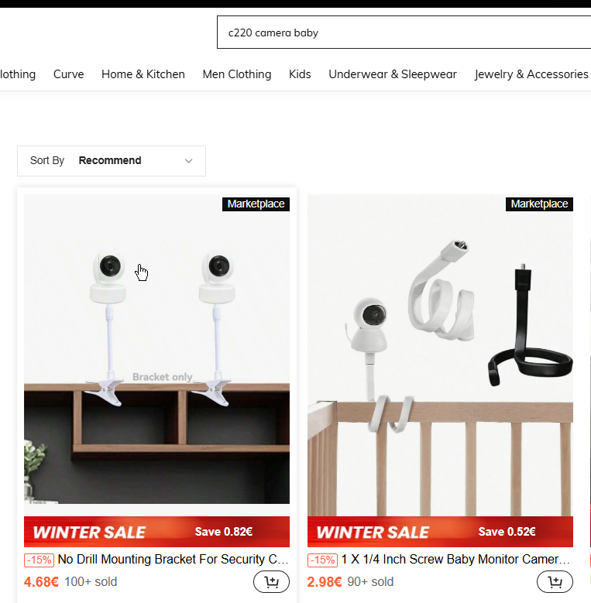Open the Sort By Recommend dropdown

click(x=112, y=161)
